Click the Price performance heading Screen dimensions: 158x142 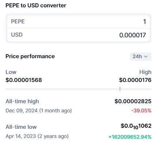click(x=30, y=56)
